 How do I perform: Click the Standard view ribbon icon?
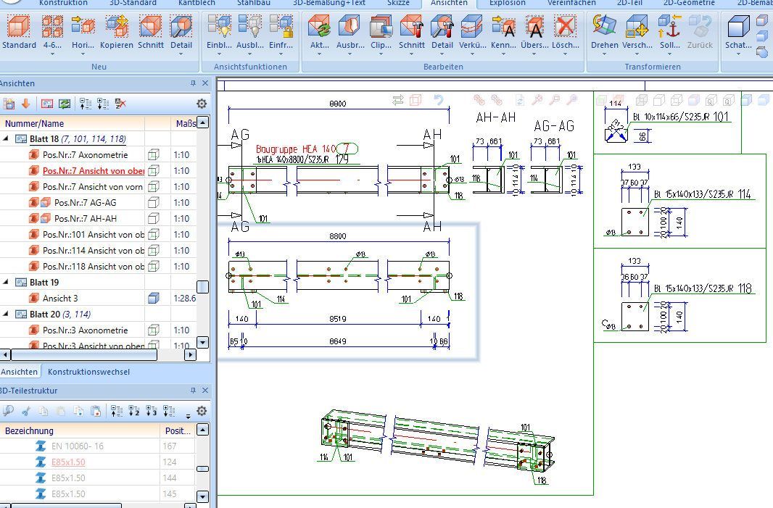point(19,28)
